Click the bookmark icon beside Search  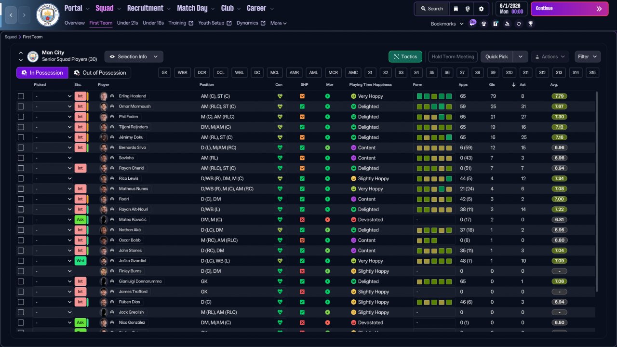coord(456,9)
